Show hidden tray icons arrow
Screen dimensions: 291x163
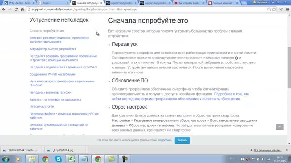tap(237, 159)
